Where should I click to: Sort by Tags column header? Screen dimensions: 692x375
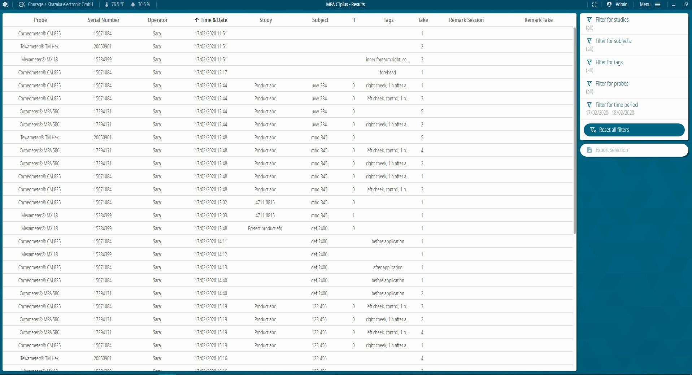pos(388,20)
